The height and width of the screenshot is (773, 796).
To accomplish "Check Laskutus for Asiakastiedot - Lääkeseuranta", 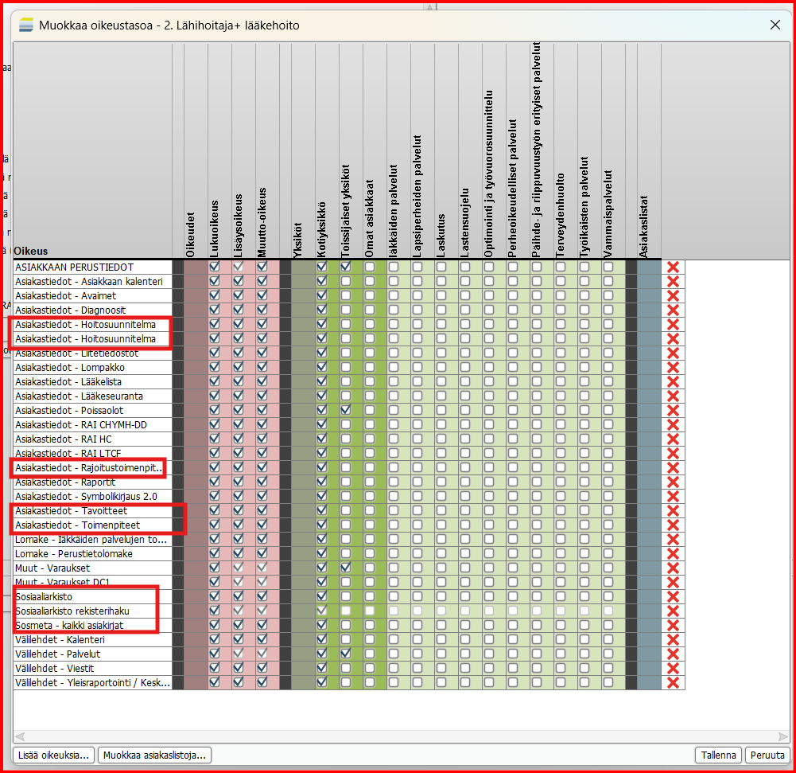I will (441, 396).
